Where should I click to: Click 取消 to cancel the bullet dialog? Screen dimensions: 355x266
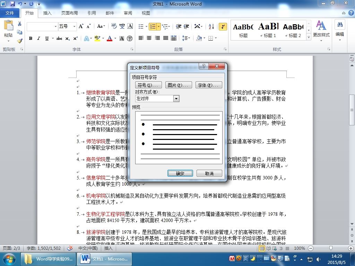tap(209, 173)
